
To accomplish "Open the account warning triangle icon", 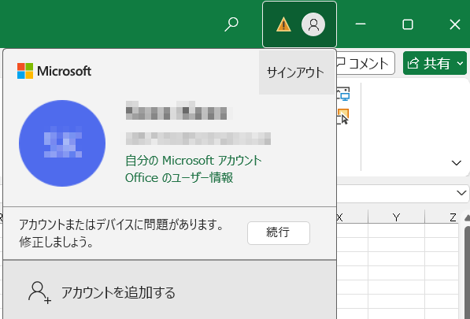I will click(283, 24).
